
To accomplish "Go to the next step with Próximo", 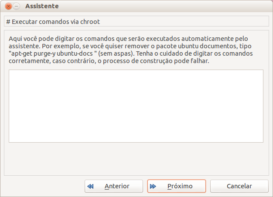I will pos(177,186).
